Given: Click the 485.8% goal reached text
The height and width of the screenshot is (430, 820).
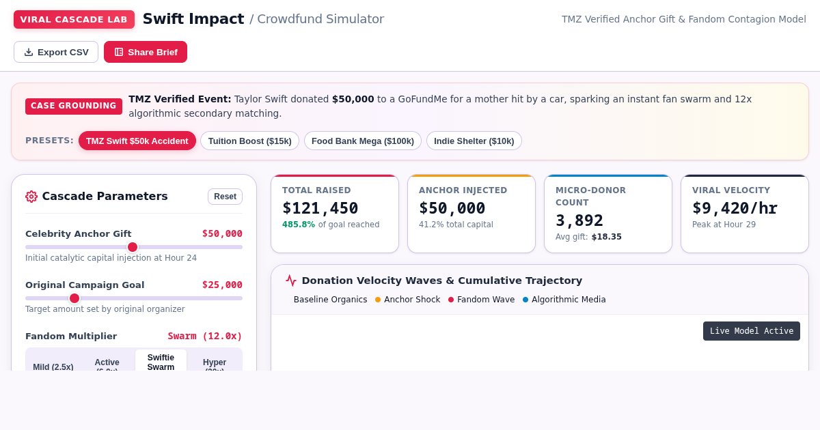Looking at the screenshot, I should (331, 225).
